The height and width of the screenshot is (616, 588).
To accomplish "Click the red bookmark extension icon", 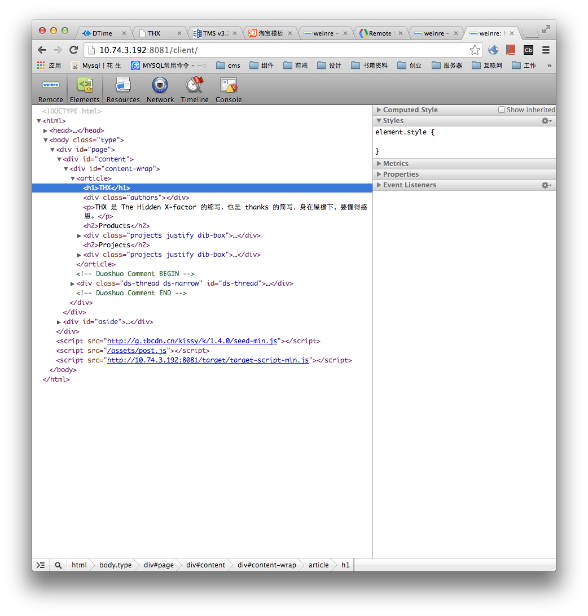I will coord(511,50).
